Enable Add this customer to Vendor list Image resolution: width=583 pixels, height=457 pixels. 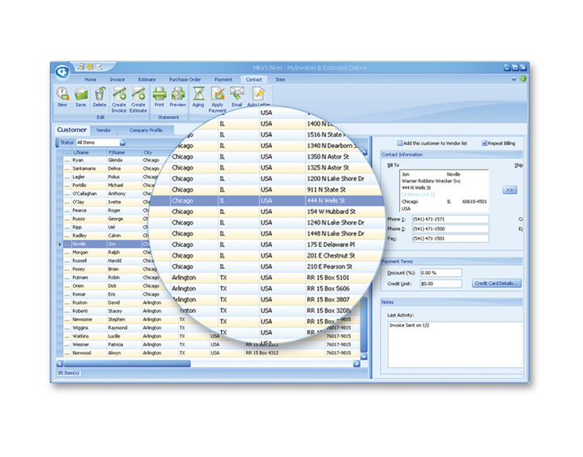399,143
